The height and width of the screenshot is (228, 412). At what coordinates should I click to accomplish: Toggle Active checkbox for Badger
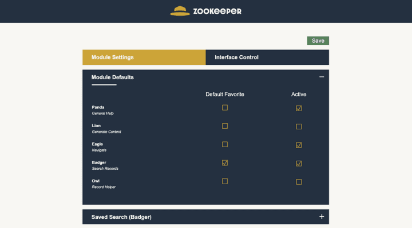(299, 164)
